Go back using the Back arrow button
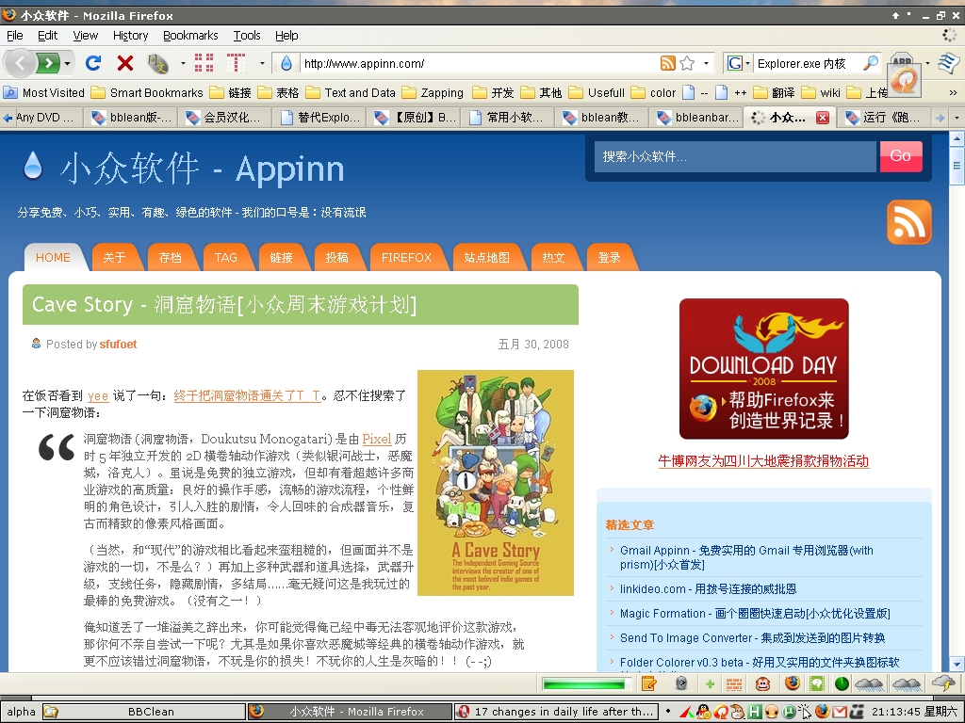 click(19, 63)
